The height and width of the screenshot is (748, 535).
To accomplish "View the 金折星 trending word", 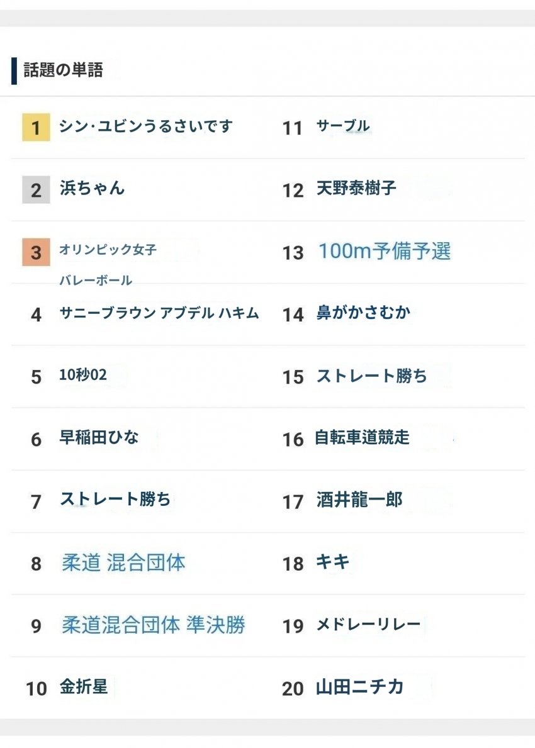I will (x=84, y=687).
